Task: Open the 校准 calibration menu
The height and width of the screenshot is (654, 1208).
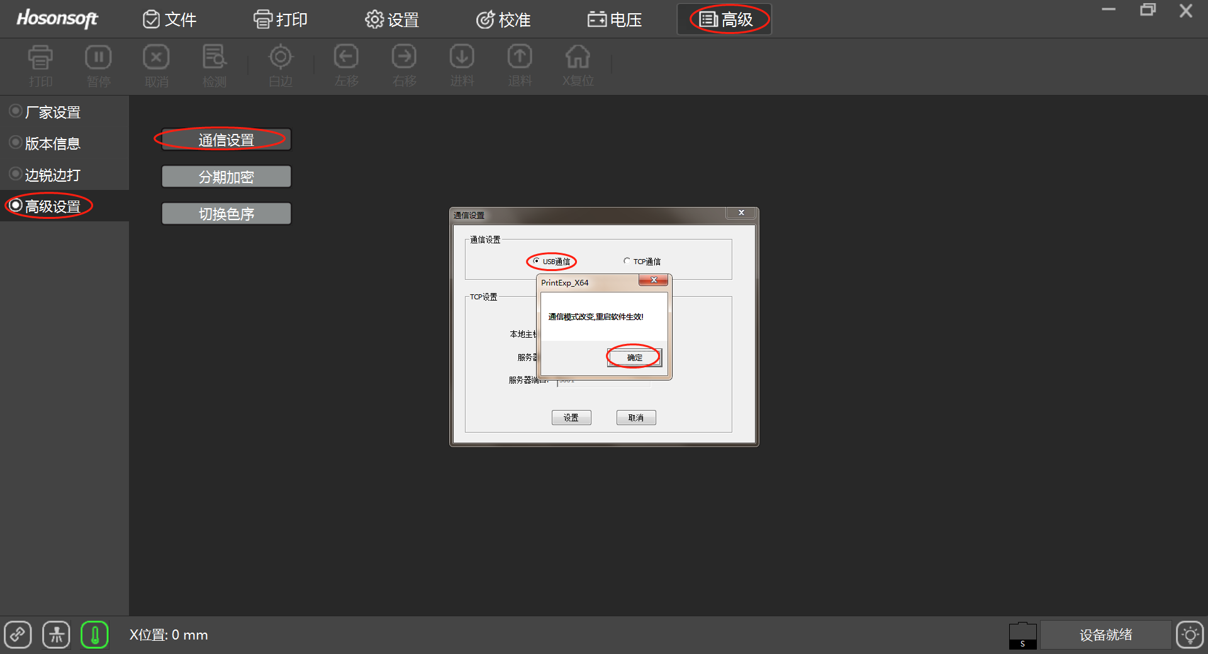Action: (x=503, y=19)
